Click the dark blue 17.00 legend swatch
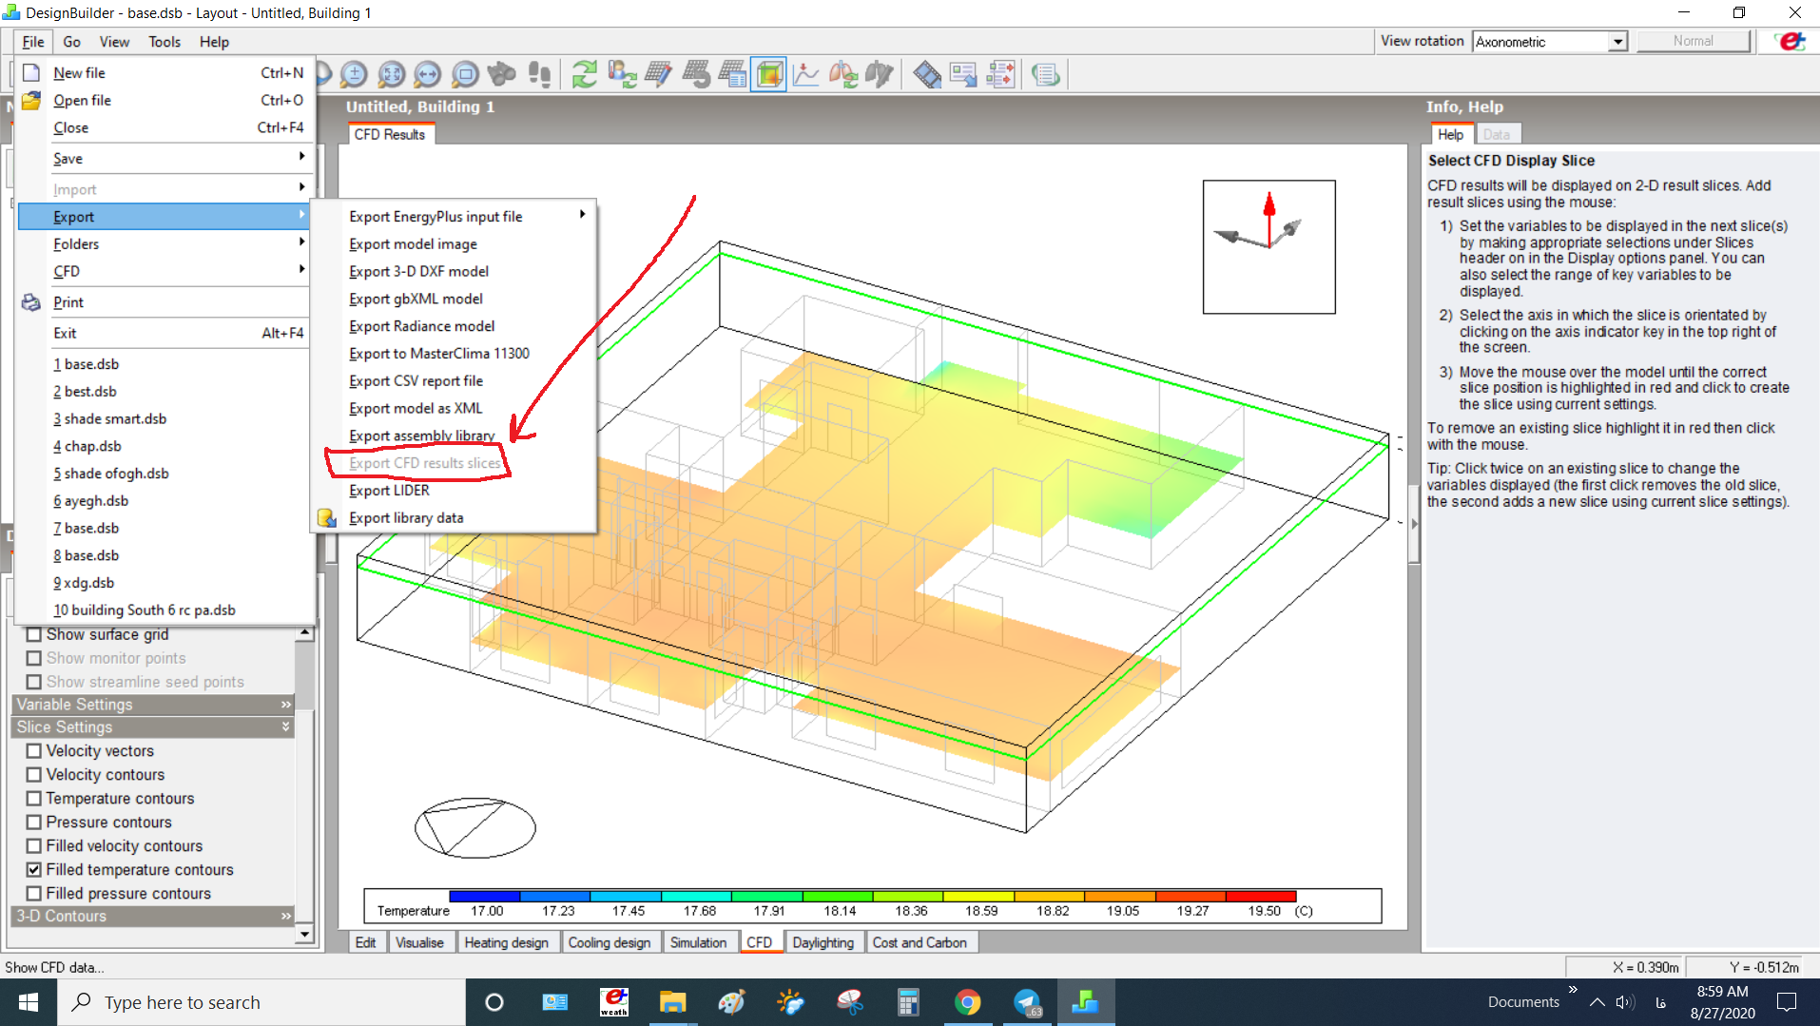The image size is (1820, 1026). tap(484, 897)
